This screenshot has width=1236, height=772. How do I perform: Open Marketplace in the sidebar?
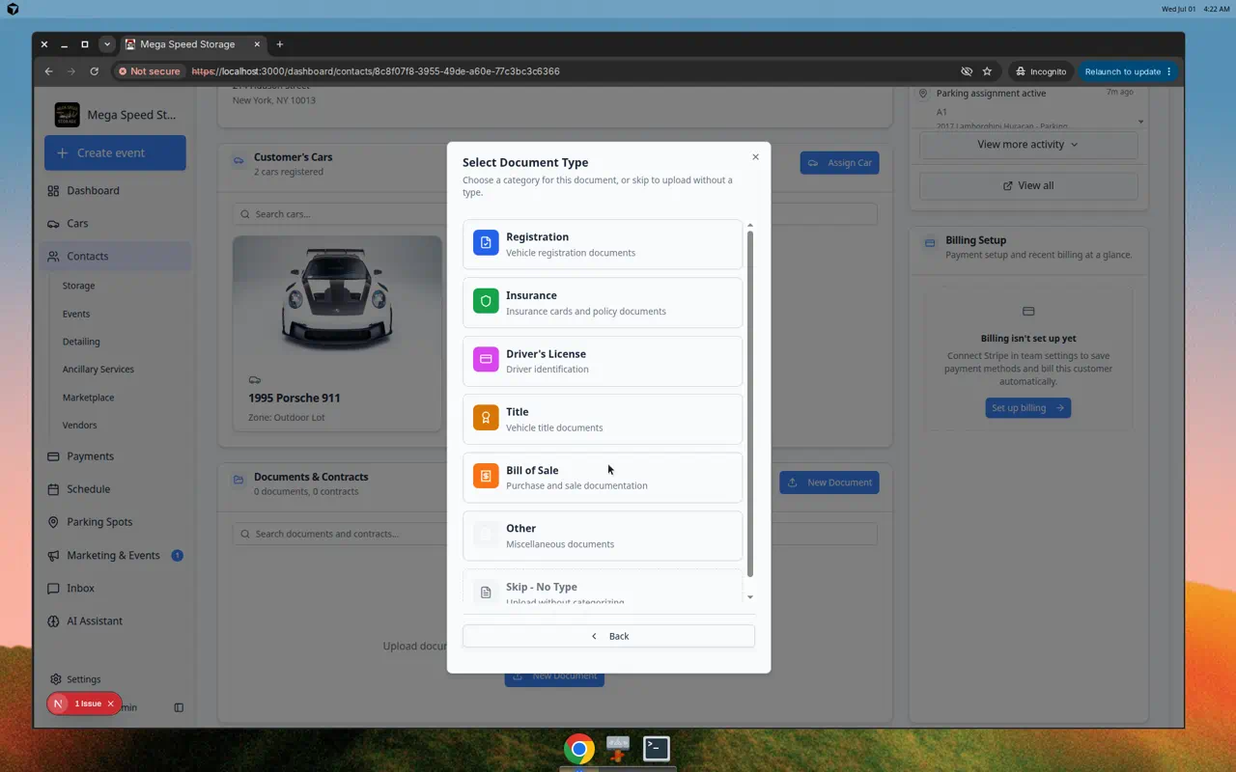pos(89,398)
